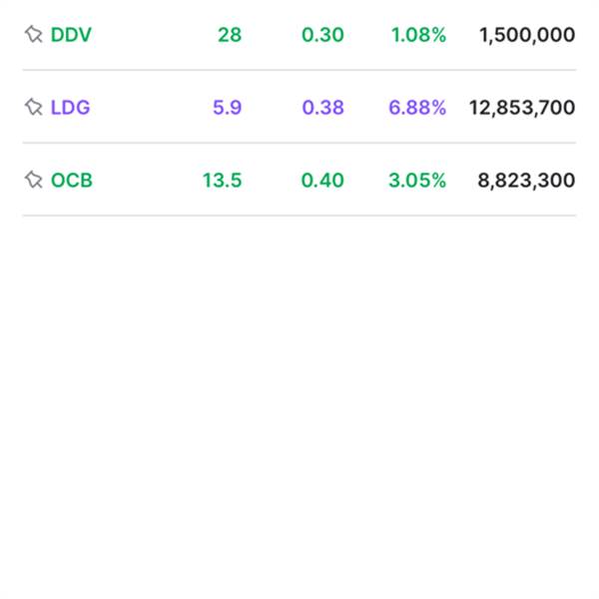599x599 pixels.
Task: Click DDV volume 1,500,000
Action: [527, 35]
